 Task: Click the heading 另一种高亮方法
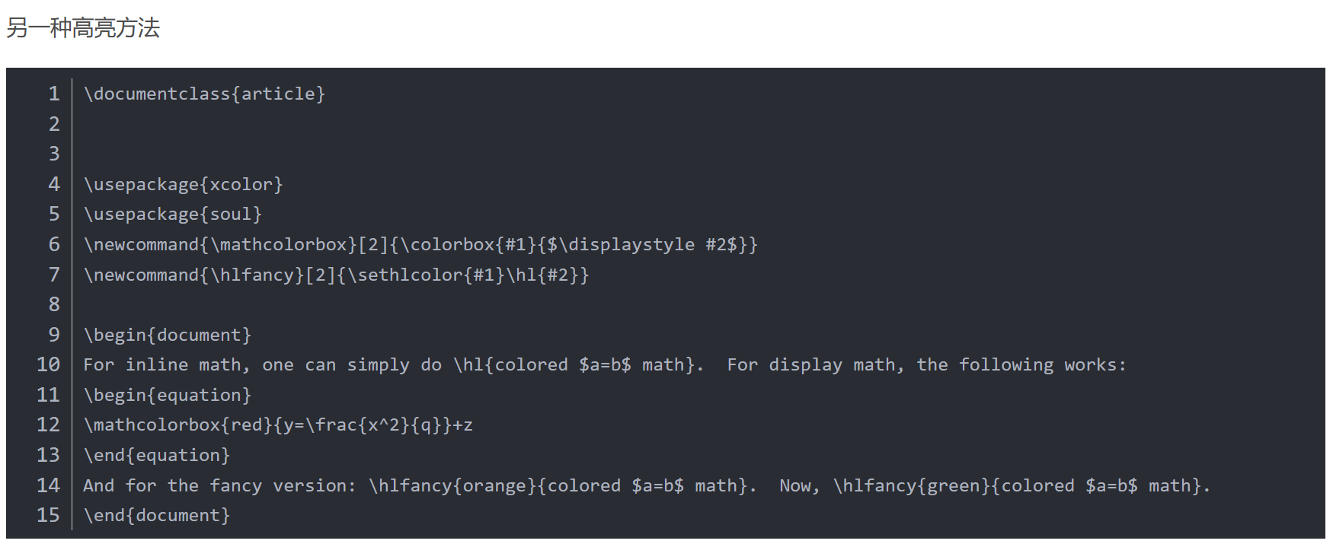click(x=83, y=28)
